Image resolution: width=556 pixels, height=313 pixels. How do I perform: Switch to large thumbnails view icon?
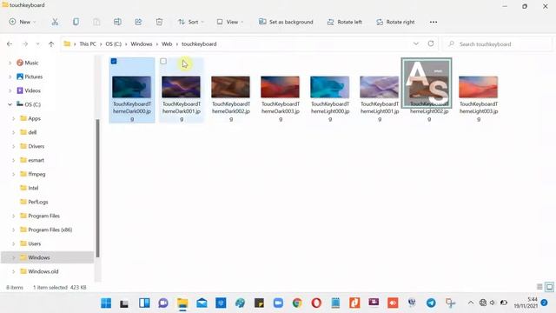point(549,287)
